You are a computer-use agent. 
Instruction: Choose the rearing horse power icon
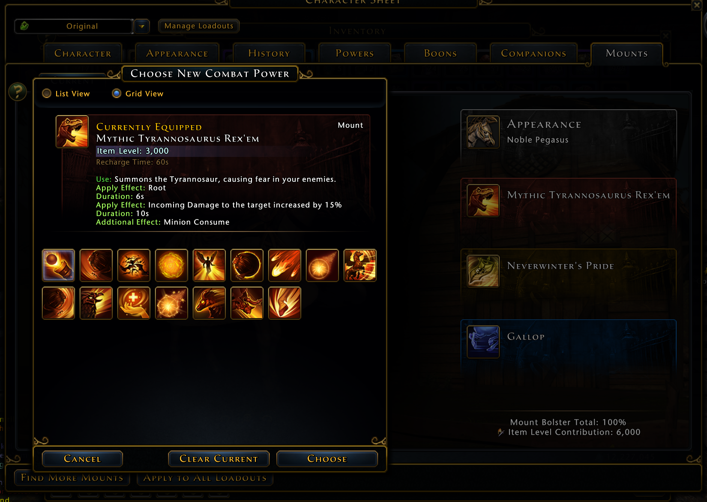point(360,265)
